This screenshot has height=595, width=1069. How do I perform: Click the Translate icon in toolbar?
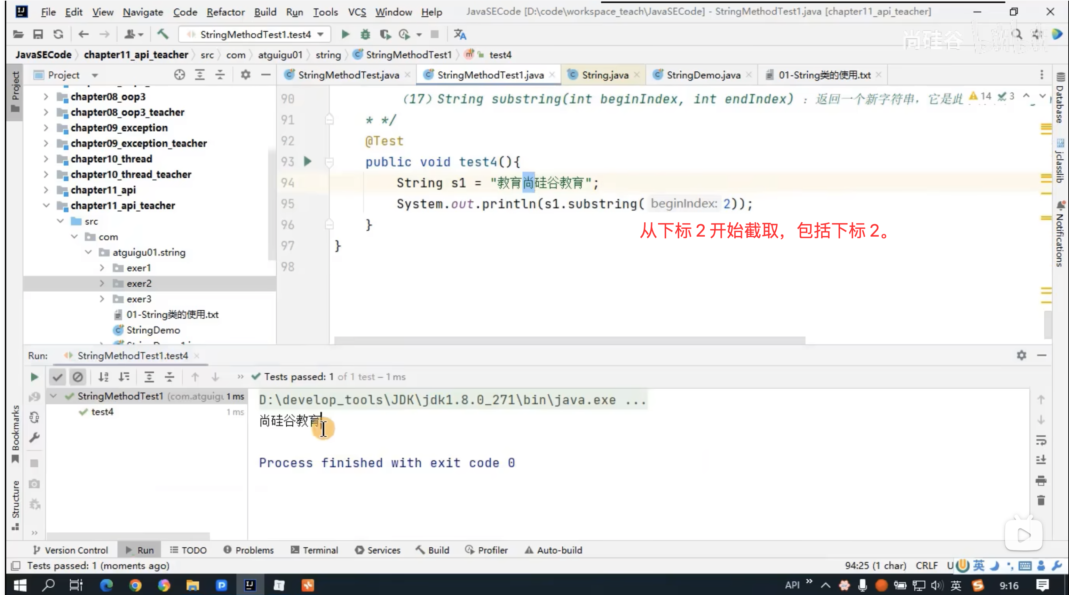coord(460,34)
